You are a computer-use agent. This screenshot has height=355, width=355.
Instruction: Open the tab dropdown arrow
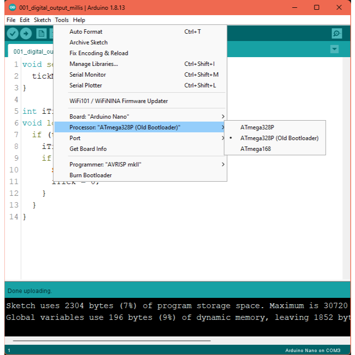(334, 49)
